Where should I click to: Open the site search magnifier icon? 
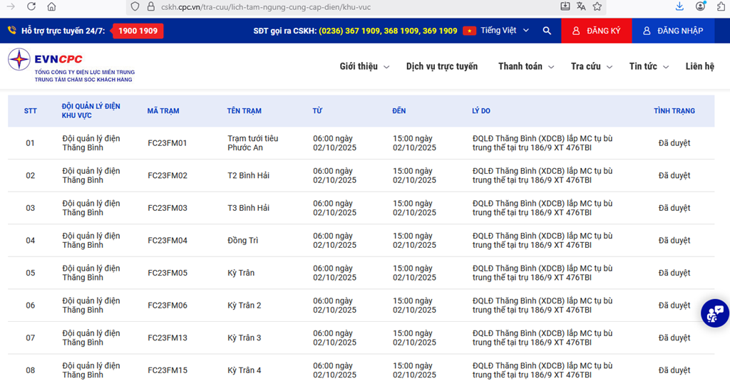click(x=547, y=31)
